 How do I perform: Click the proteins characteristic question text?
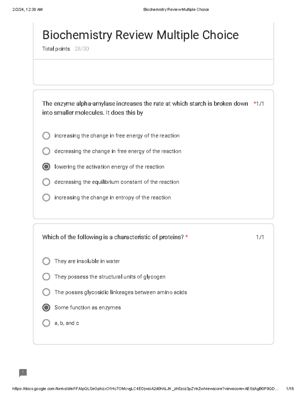pos(113,237)
